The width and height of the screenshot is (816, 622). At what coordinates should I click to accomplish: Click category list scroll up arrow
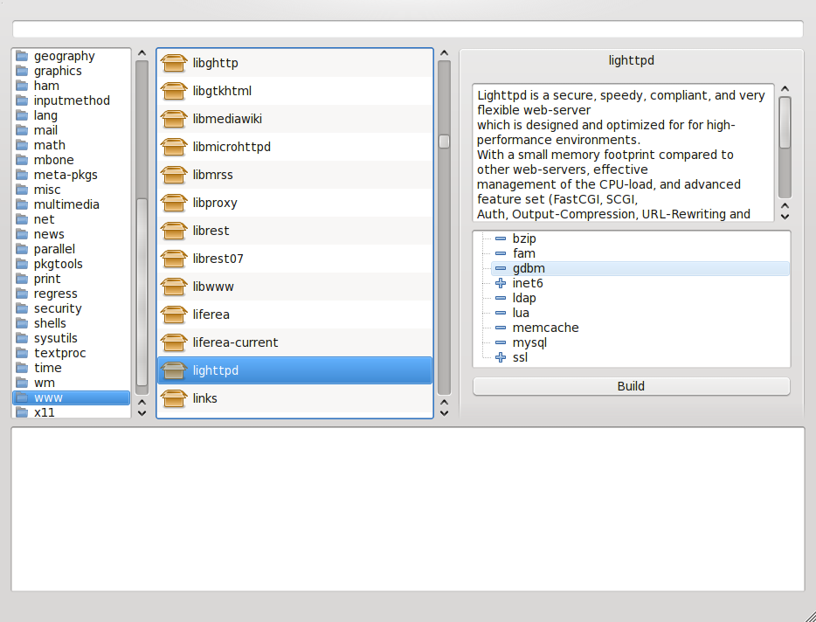tap(142, 53)
